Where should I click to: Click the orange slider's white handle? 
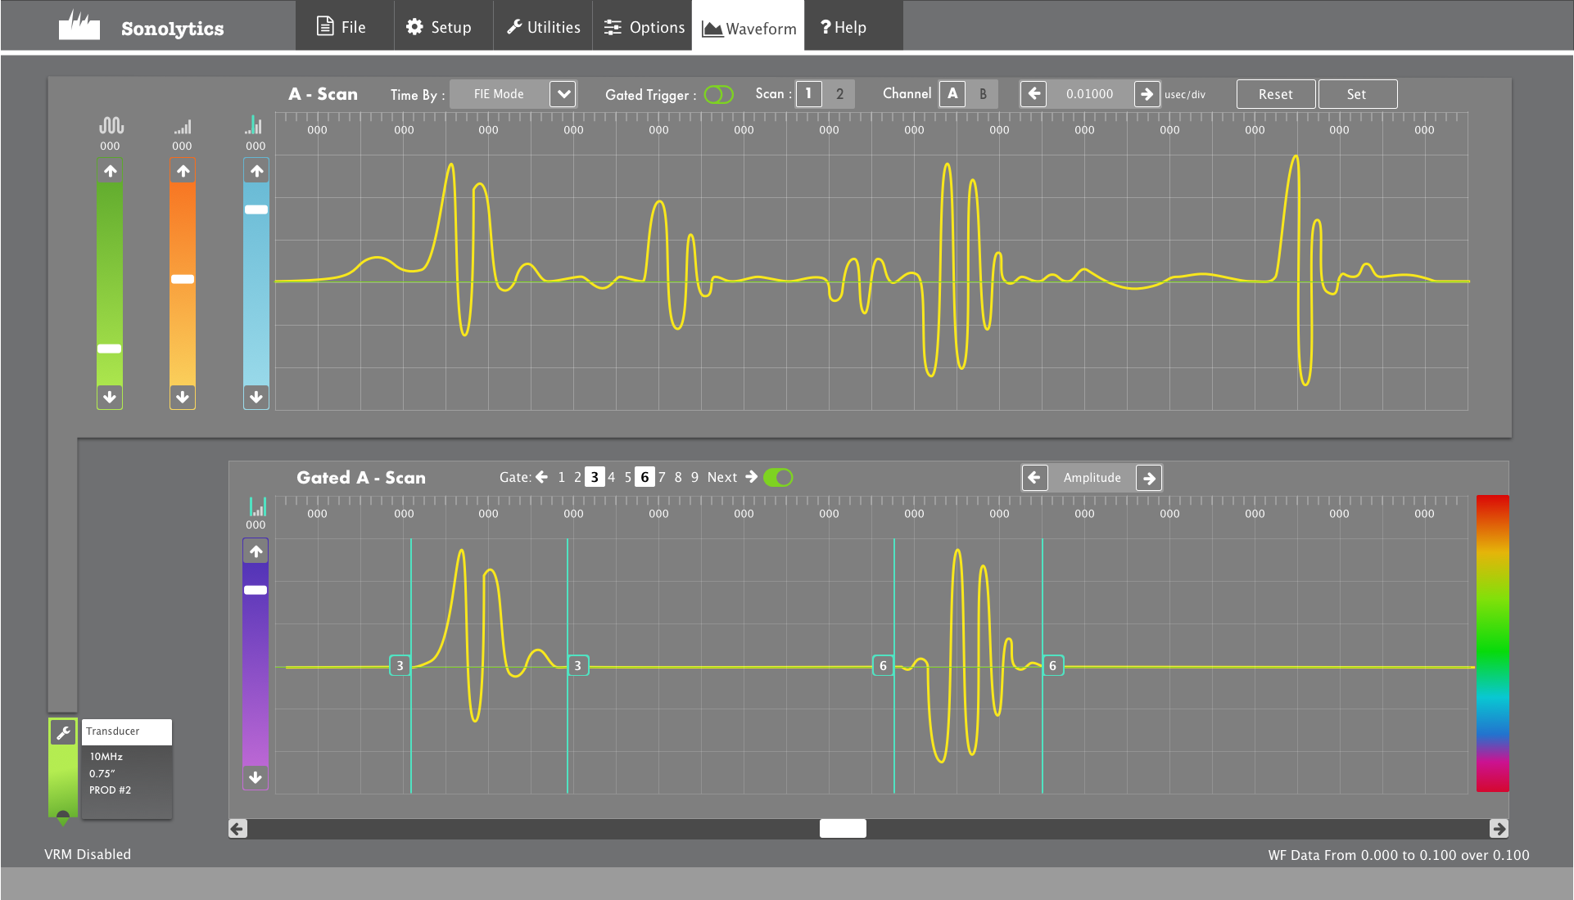pyautogui.click(x=183, y=279)
